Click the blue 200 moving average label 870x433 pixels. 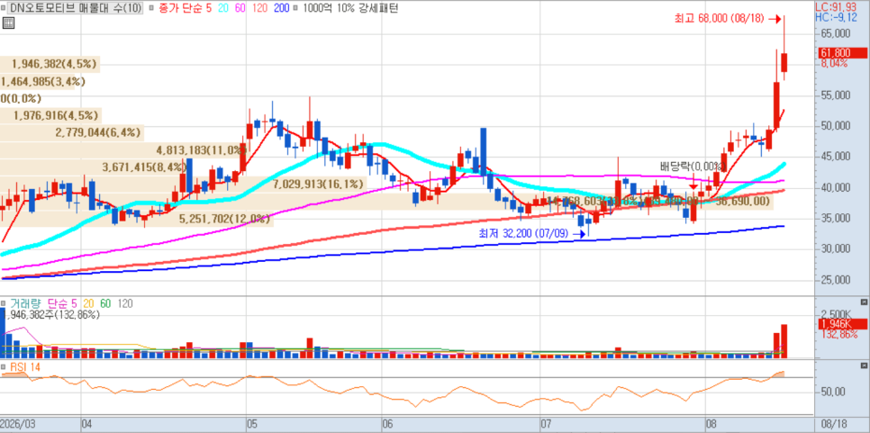tap(282, 8)
